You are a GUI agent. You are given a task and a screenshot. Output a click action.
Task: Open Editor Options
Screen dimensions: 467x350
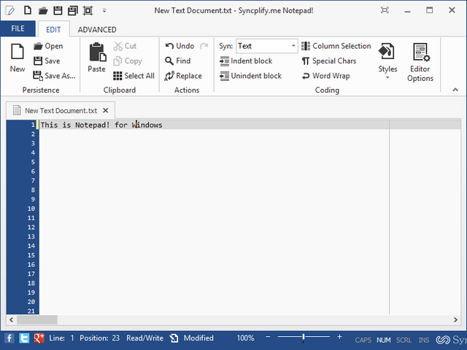pyautogui.click(x=420, y=62)
